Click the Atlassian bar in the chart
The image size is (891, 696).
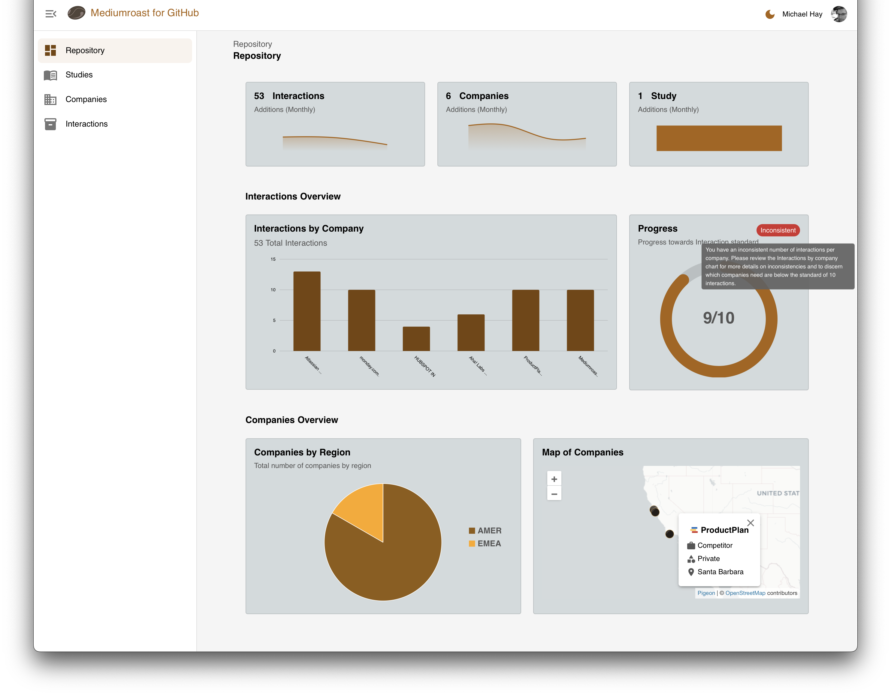click(307, 311)
